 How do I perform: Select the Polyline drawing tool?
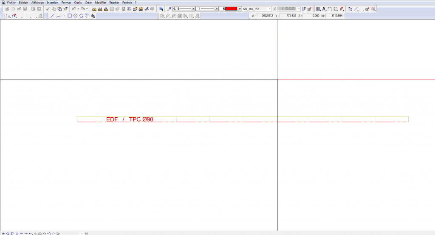pos(58,16)
